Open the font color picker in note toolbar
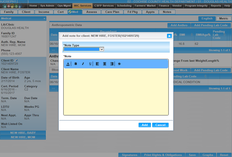The height and width of the screenshot is (157, 232). (x=68, y=64)
